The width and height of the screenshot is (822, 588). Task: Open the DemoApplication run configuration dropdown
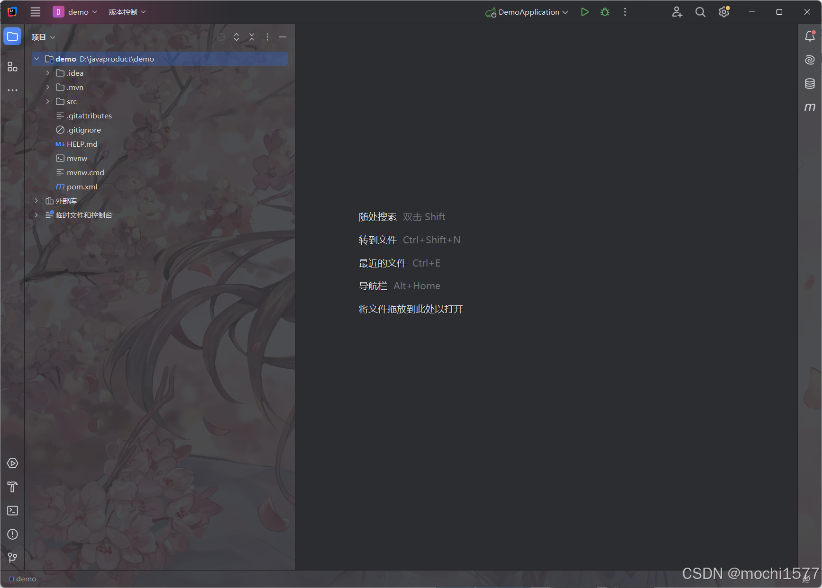[x=527, y=12]
